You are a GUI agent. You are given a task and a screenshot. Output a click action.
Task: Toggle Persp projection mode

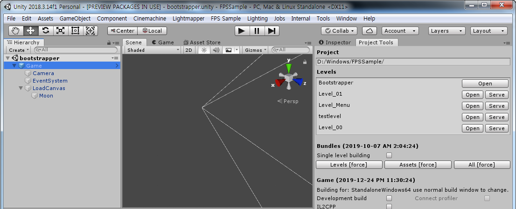coord(288,101)
